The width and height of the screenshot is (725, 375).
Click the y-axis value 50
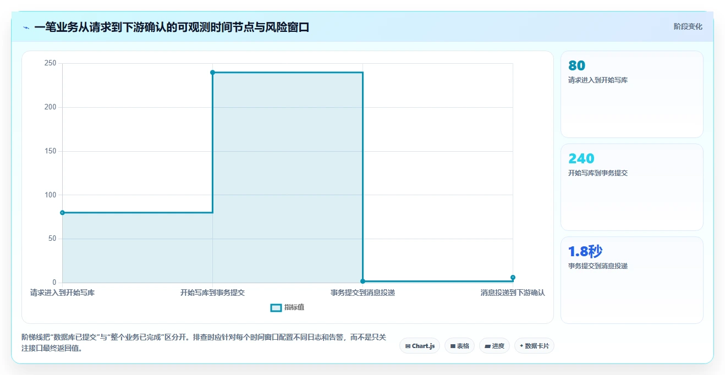[52, 239]
